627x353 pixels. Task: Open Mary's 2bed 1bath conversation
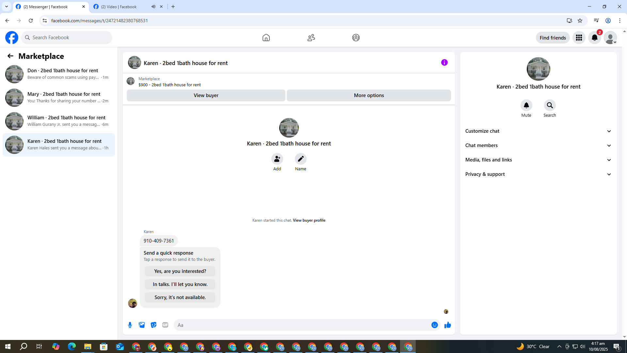coord(59,97)
